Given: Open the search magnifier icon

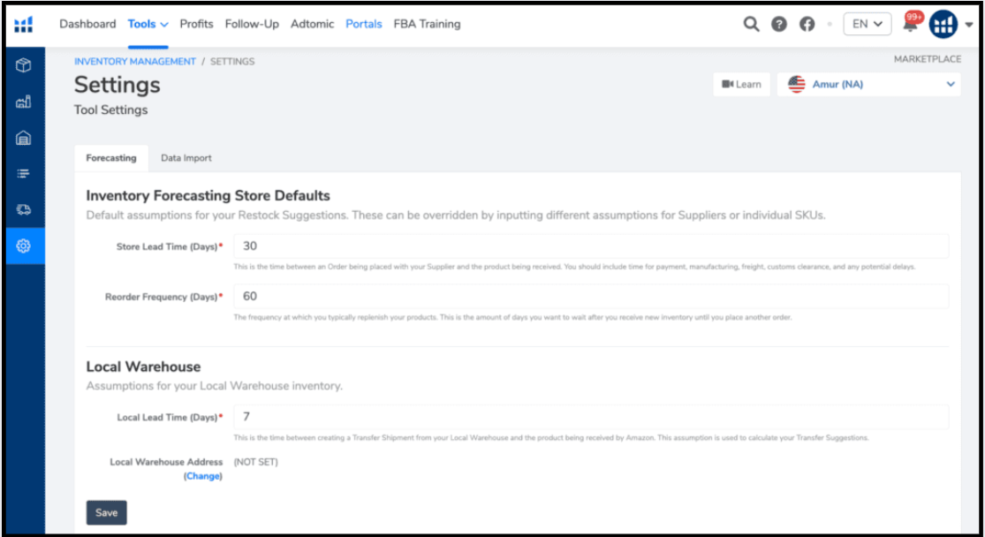Looking at the screenshot, I should (751, 25).
